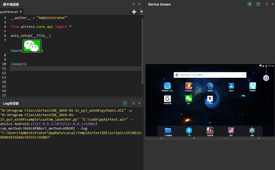This screenshot has width=275, height=170.
Task: Open the Downloads app in device dock
Action: pyautogui.click(x=189, y=130)
